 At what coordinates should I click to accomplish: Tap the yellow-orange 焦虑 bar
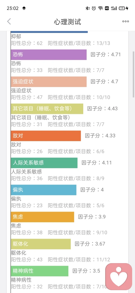click(x=42, y=217)
